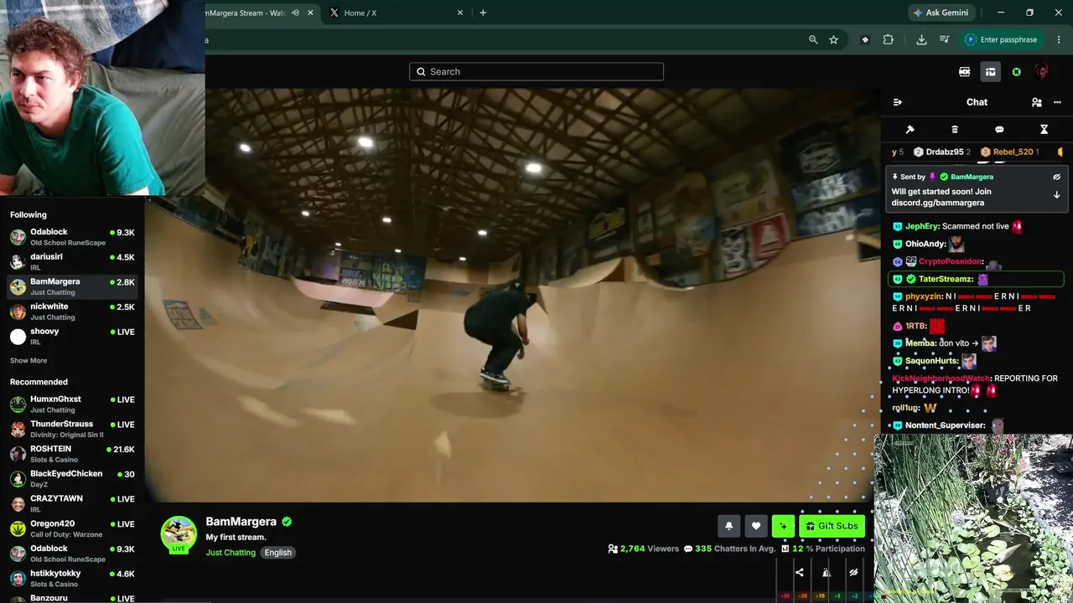Open the chat three-dots options menu
Viewport: 1073px width, 603px height.
click(1057, 102)
